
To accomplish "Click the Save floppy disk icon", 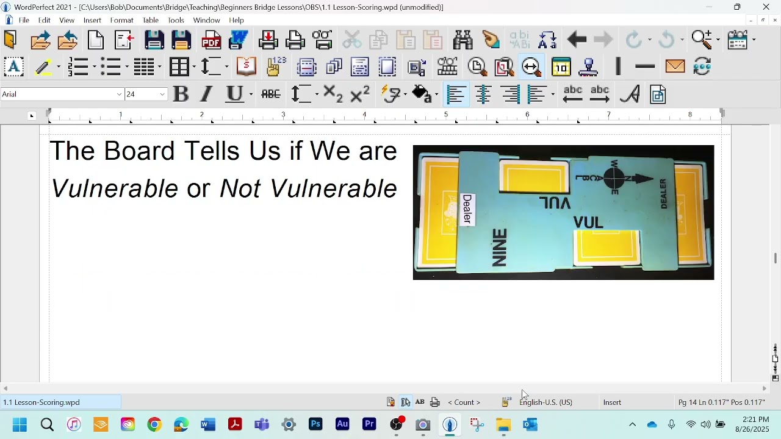I will [x=154, y=40].
